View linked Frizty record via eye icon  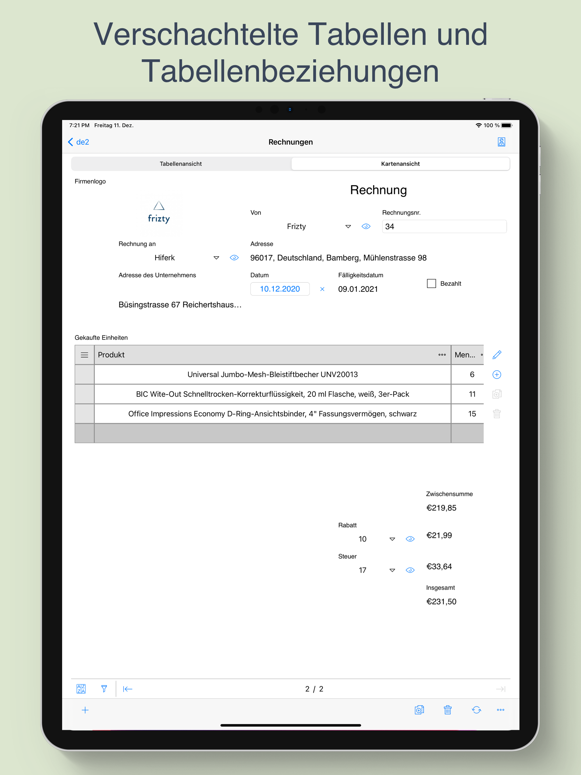(366, 226)
